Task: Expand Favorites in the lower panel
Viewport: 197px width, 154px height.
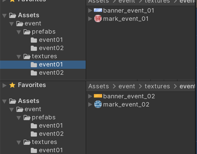Action: (4, 85)
